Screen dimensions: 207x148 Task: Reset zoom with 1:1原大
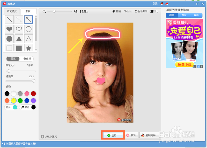point(84,11)
